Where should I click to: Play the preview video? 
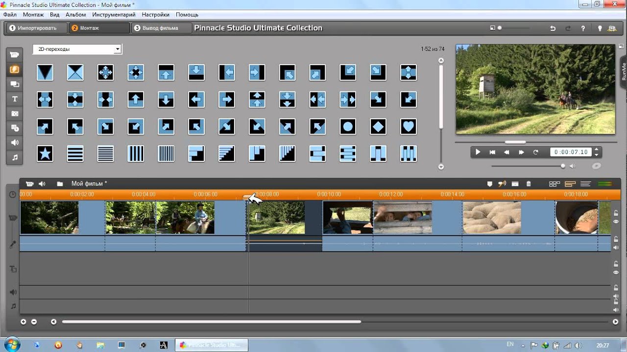pyautogui.click(x=478, y=152)
